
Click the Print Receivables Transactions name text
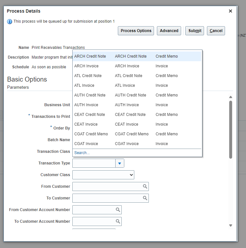58,48
